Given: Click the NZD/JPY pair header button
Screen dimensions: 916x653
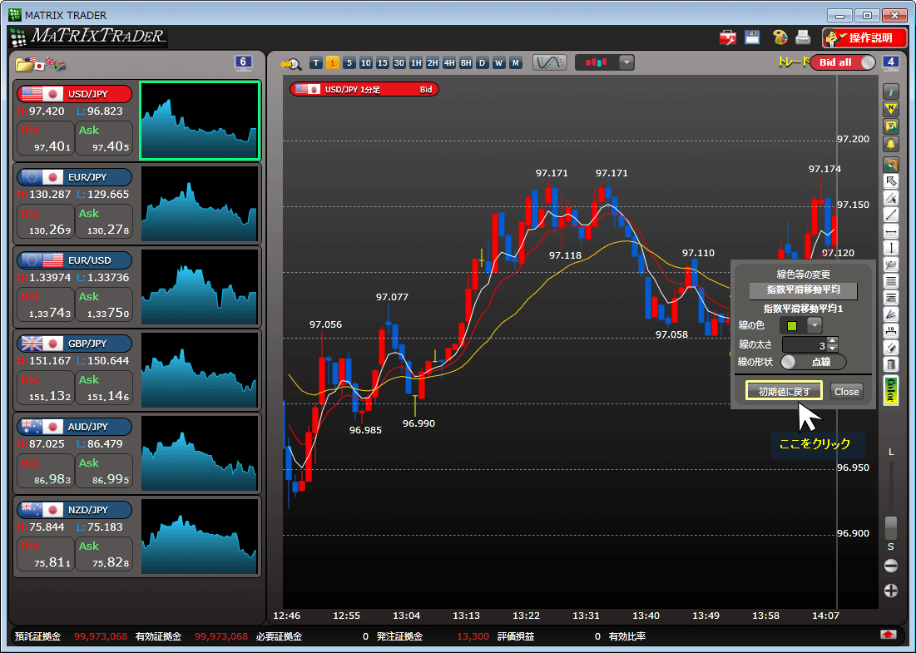Looking at the screenshot, I should [x=75, y=510].
